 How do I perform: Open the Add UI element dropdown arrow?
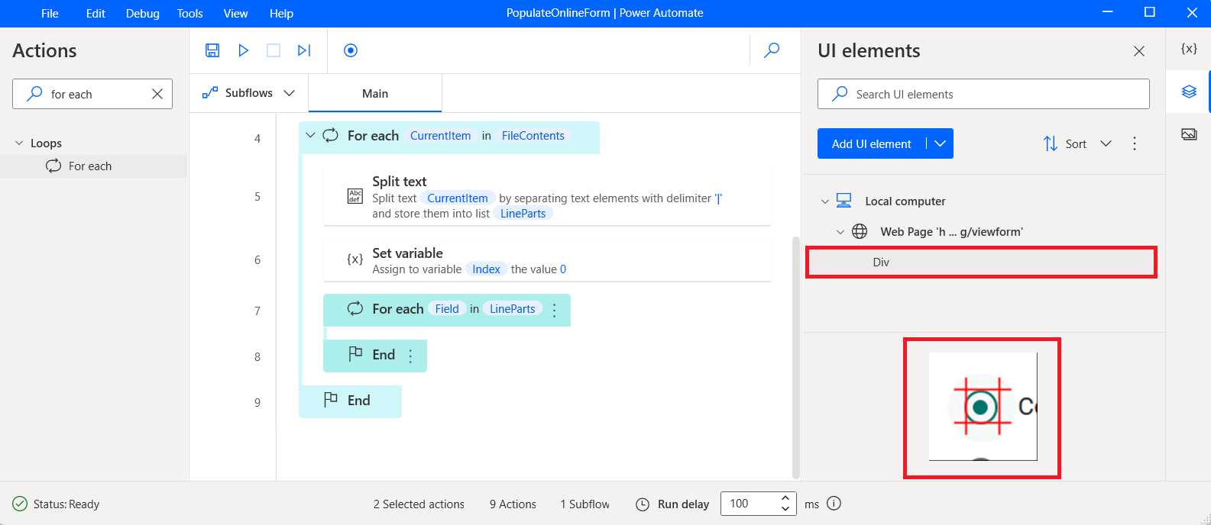940,143
